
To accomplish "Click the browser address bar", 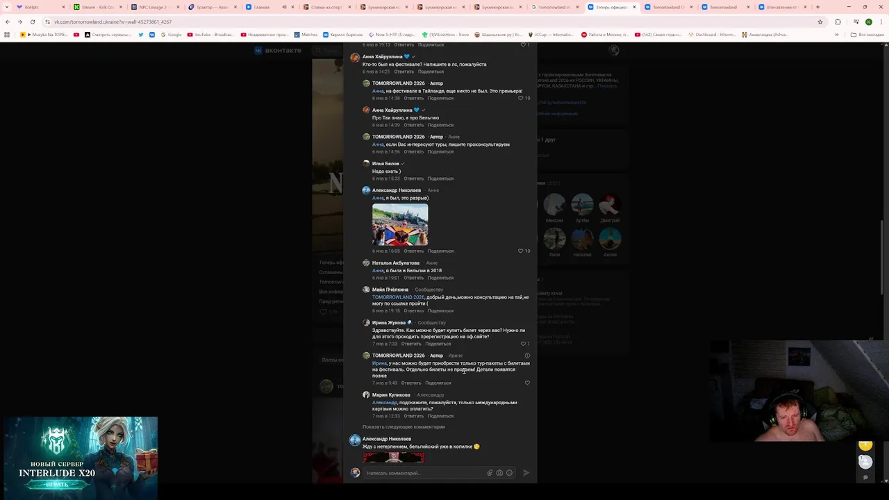I will click(431, 22).
